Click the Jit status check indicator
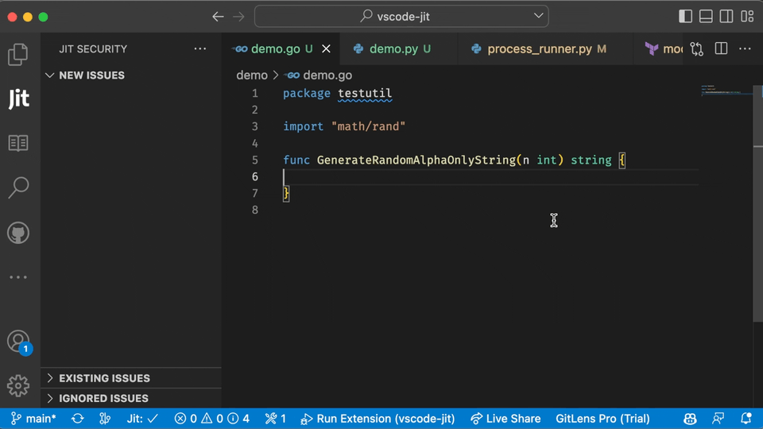 pos(142,419)
